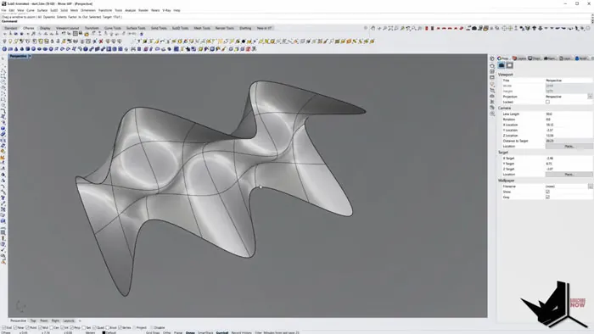The width and height of the screenshot is (594, 334).
Task: Toggle the wallpaper Gray checkbox
Action: click(x=547, y=197)
